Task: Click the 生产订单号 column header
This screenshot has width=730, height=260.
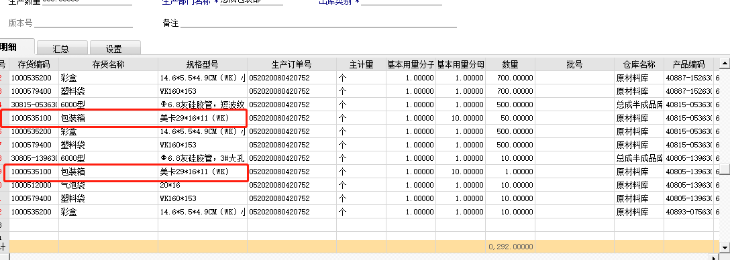Action: pos(291,64)
